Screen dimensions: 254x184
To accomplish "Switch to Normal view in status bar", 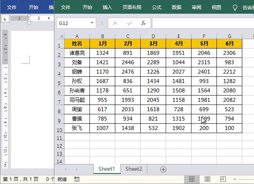I will pos(192,179).
